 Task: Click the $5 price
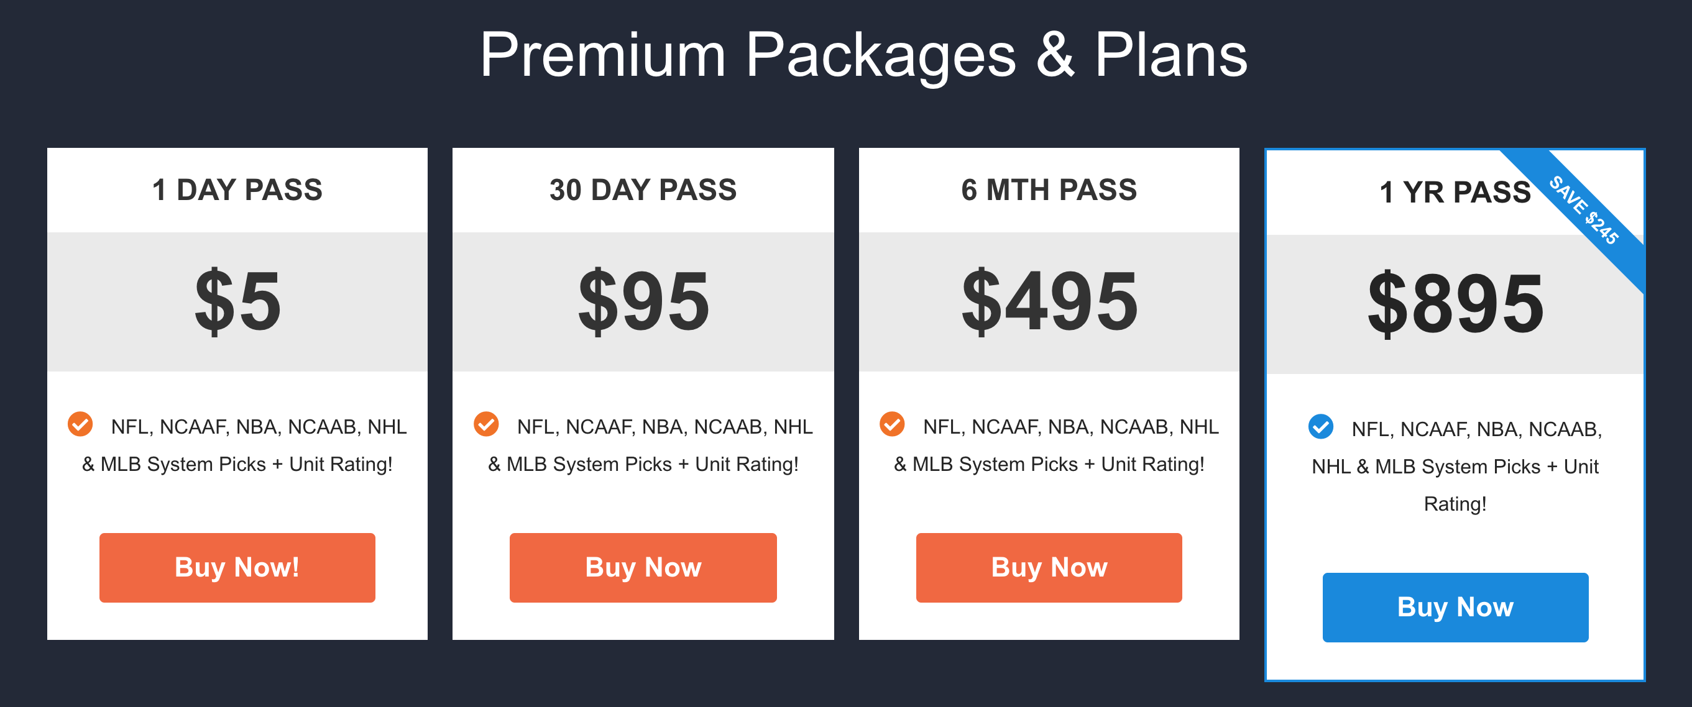(x=238, y=302)
